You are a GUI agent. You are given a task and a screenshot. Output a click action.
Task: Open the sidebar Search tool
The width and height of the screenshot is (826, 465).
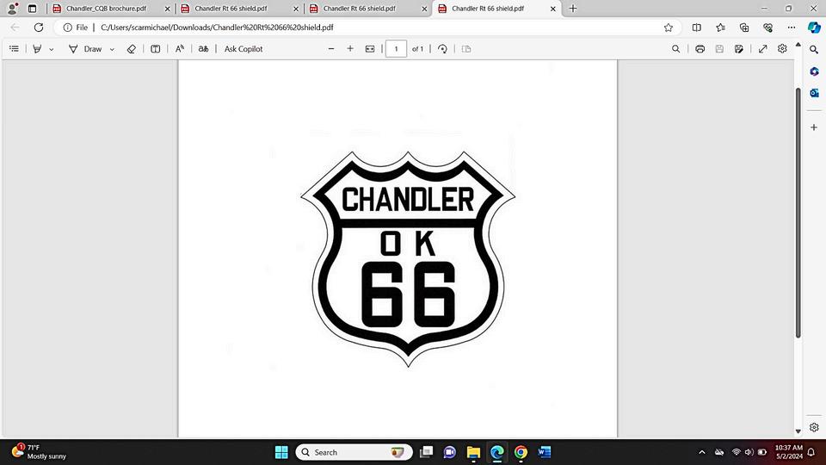pos(814,50)
